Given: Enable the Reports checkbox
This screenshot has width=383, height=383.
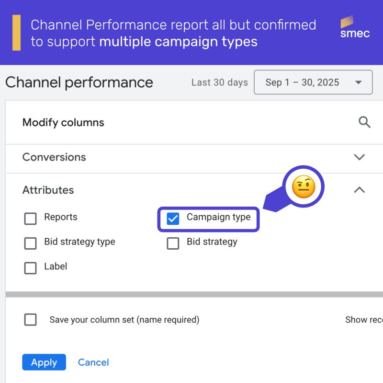Looking at the screenshot, I should [30, 219].
